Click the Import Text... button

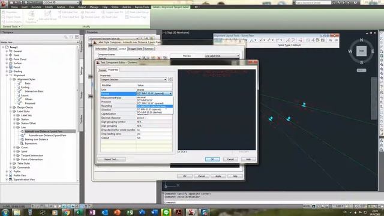(x=112, y=159)
